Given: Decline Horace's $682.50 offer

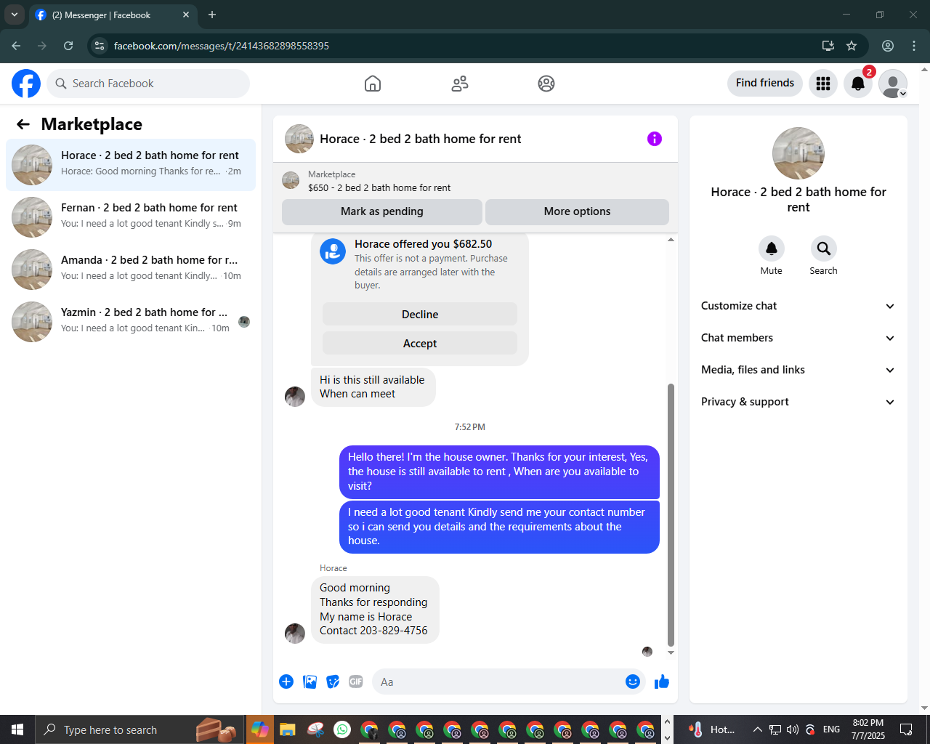Looking at the screenshot, I should coord(420,315).
